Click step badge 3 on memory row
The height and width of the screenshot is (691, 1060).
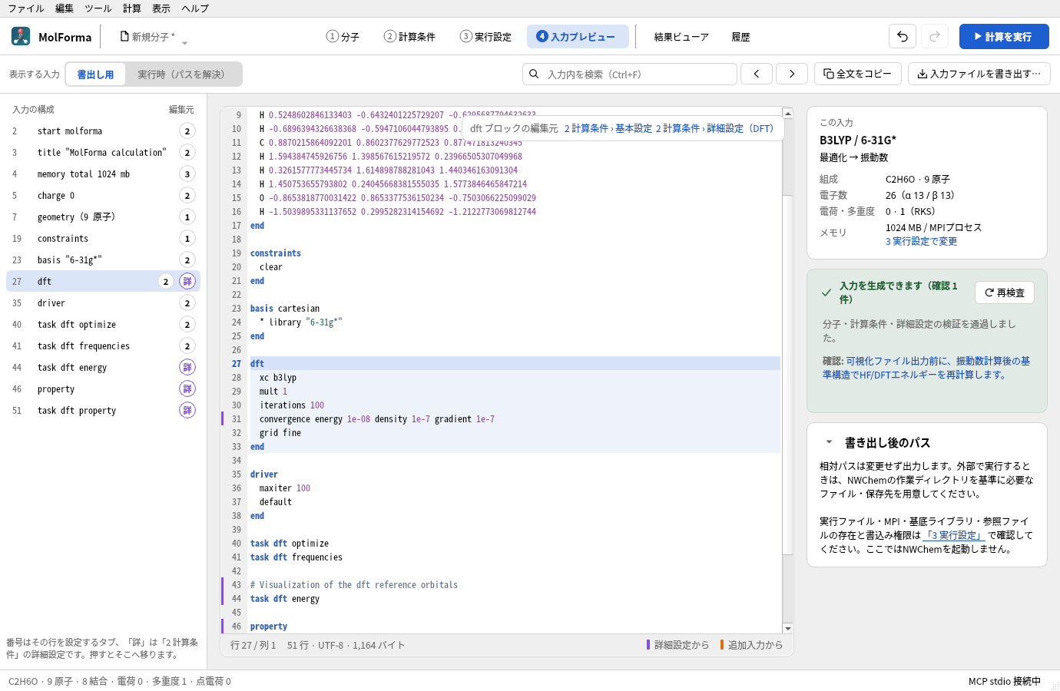[187, 174]
